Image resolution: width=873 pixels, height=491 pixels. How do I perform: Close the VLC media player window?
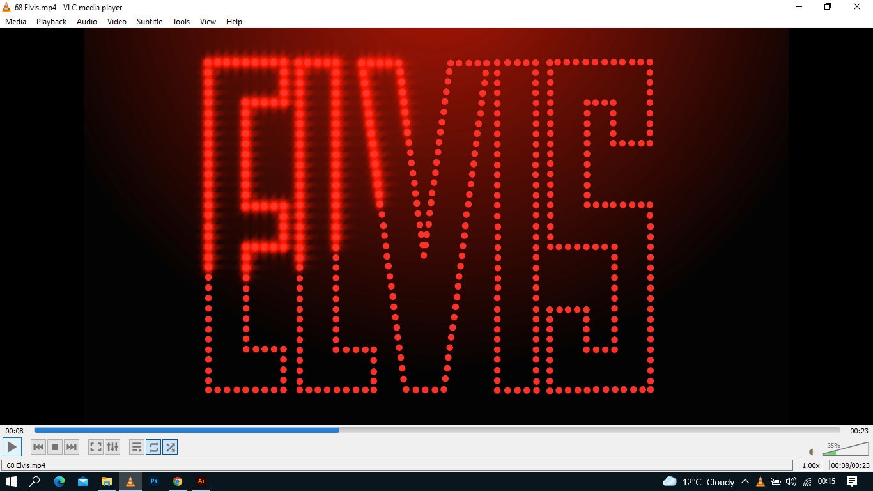[858, 7]
